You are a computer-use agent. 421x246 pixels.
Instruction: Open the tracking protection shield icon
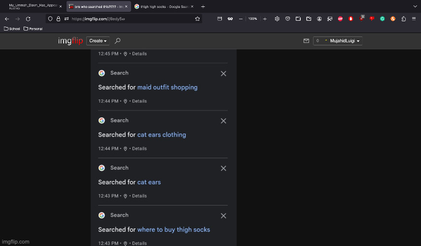click(x=50, y=19)
